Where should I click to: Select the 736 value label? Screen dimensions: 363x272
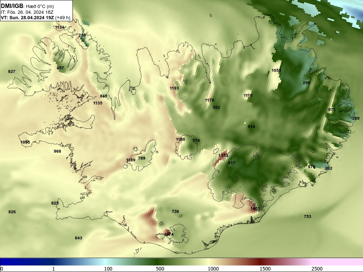[175, 211]
